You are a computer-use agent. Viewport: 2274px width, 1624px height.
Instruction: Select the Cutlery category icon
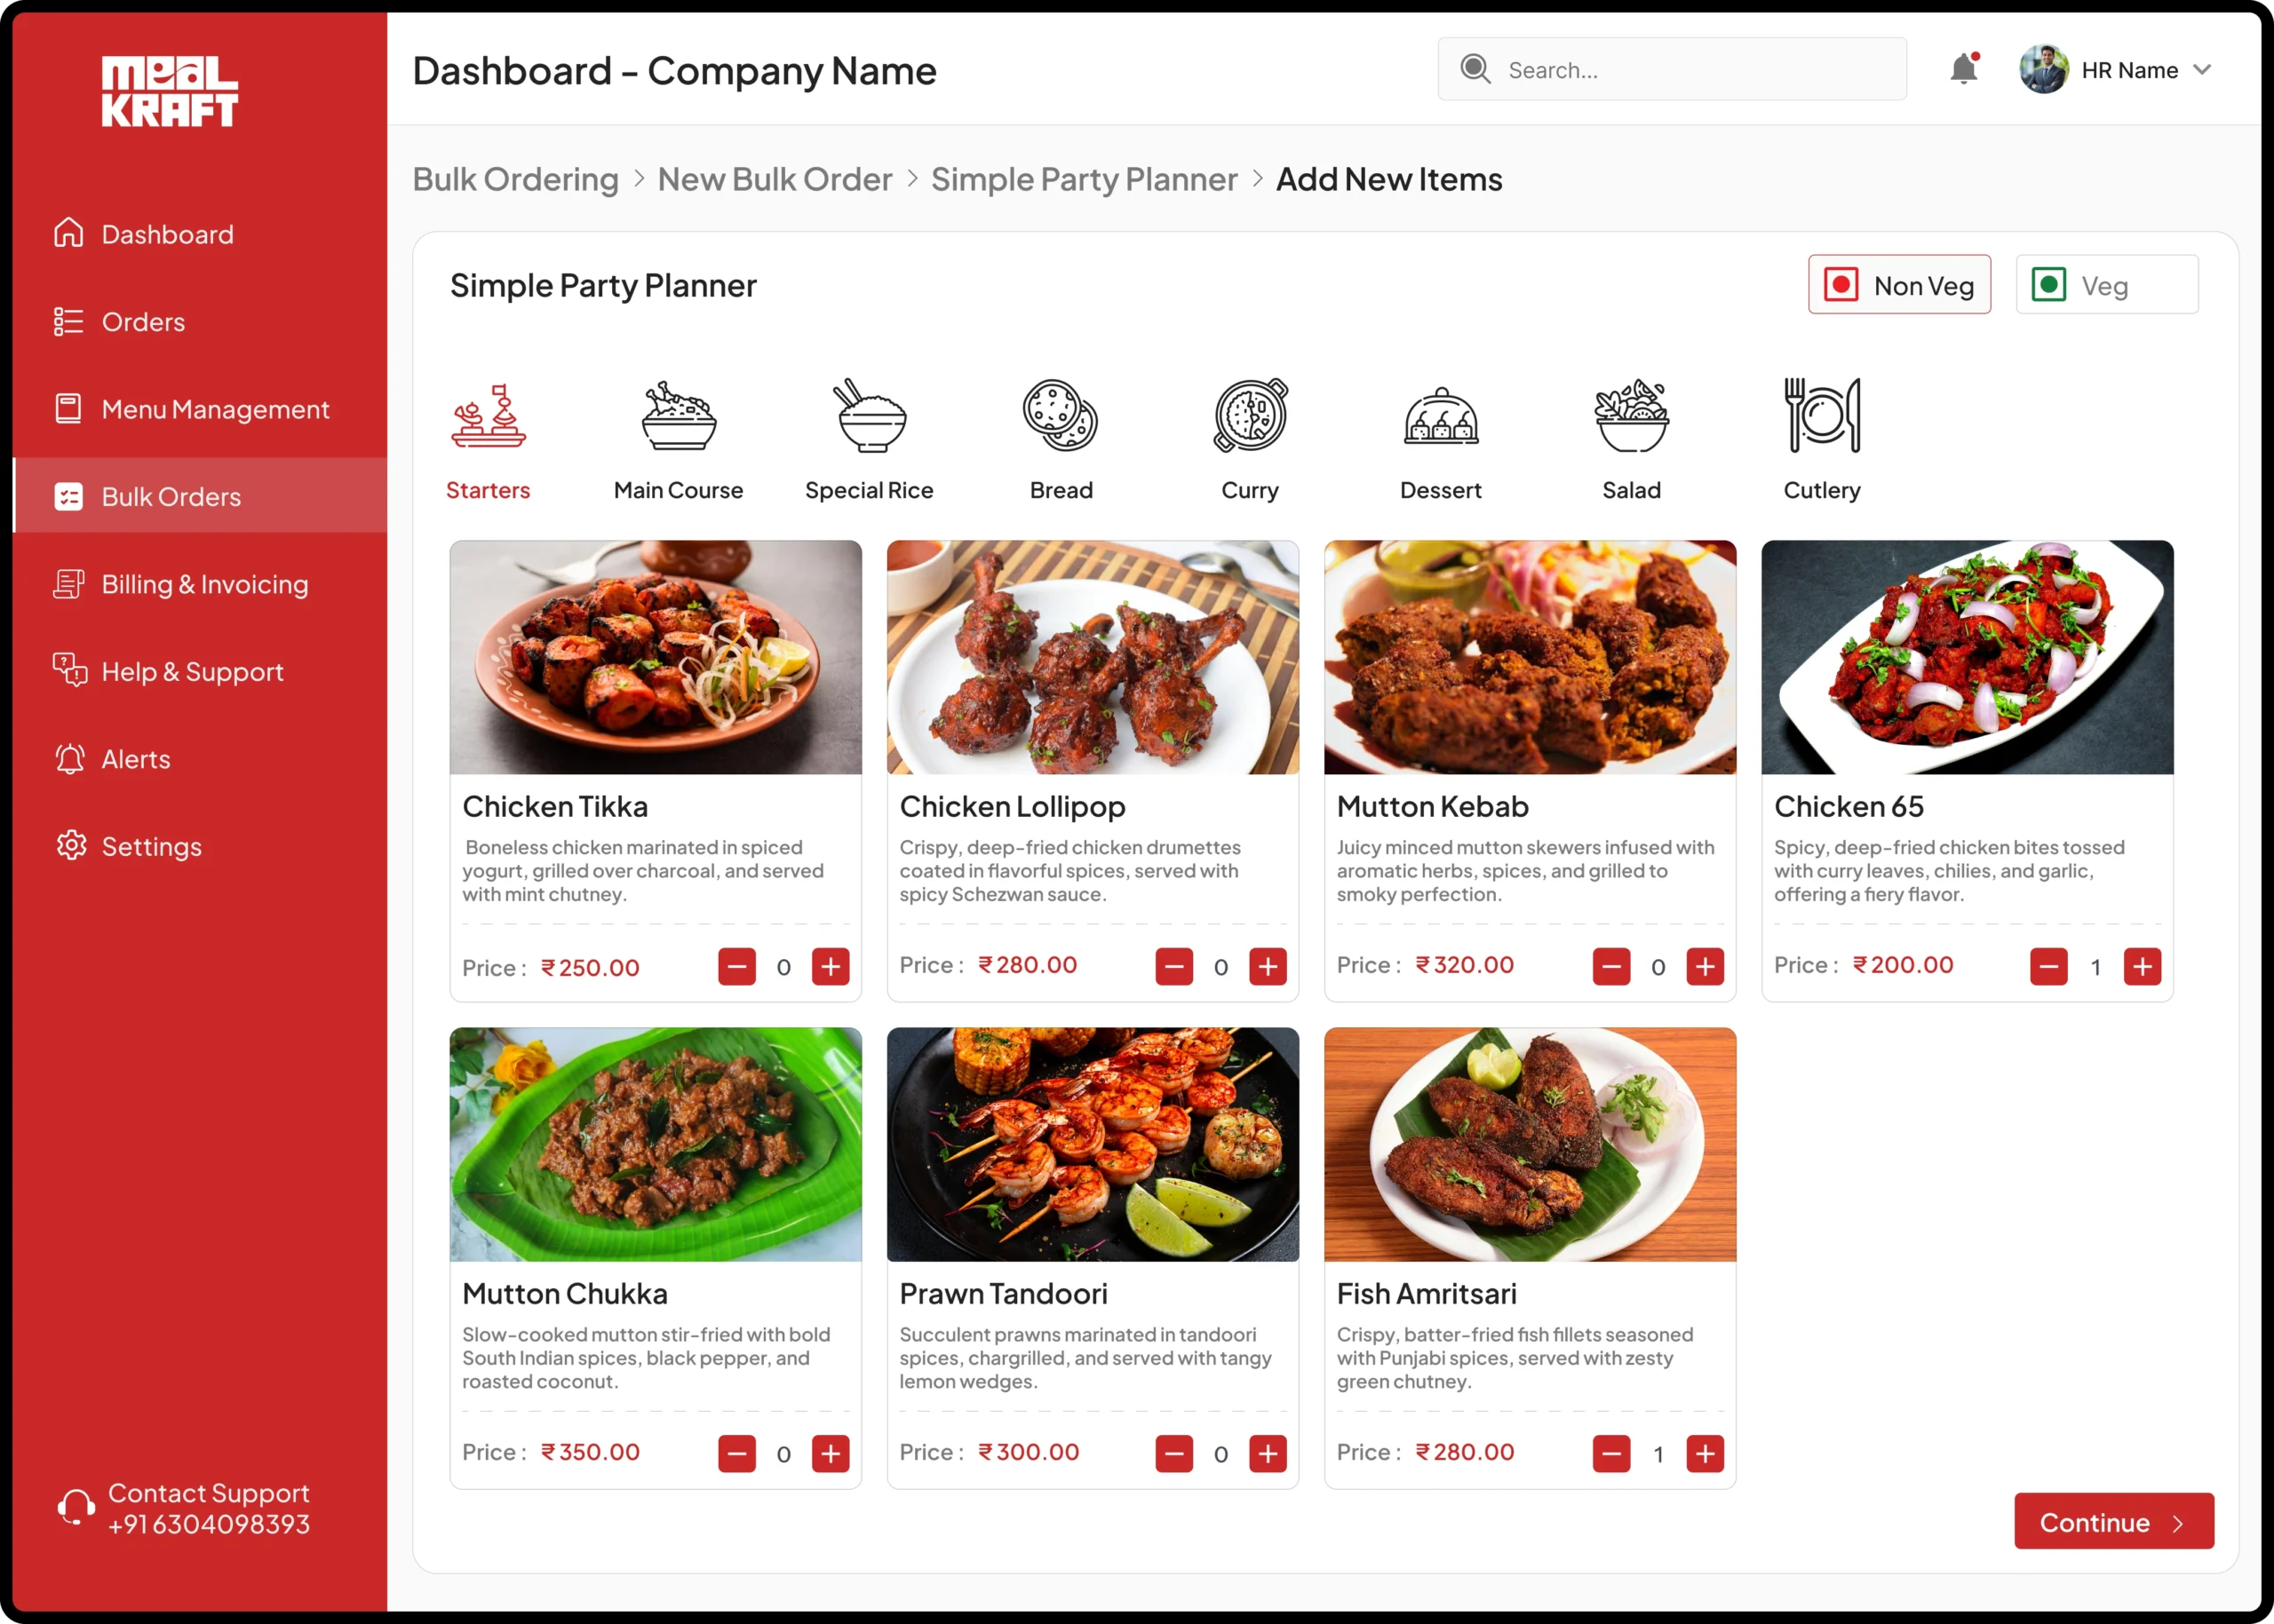[1822, 414]
